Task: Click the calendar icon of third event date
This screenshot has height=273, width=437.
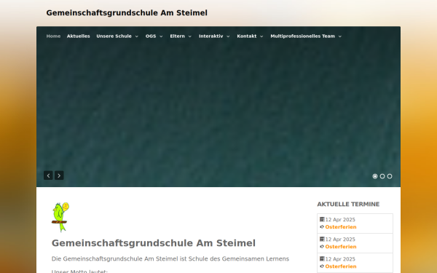Action: 322,258
